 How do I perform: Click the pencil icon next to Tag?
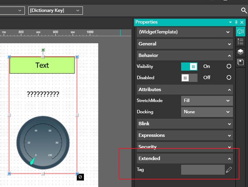click(x=229, y=170)
